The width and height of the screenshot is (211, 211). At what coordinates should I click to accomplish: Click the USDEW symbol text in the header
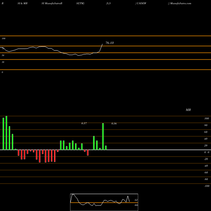point(141,3)
